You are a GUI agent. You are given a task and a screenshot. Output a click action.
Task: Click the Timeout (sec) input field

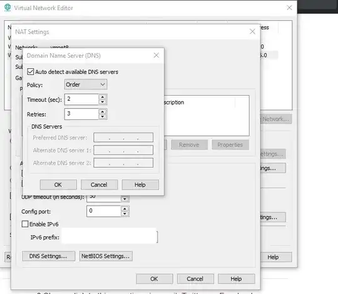81,99
